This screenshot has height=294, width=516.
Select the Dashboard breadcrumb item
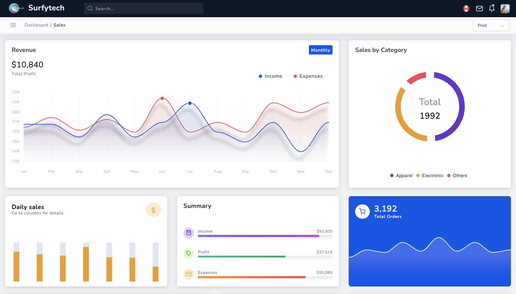coord(36,25)
